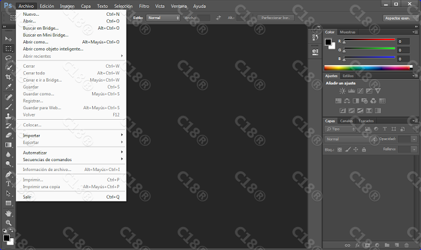421x250 pixels.
Task: Expand the Automatizar submenu
Action: [x=71, y=153]
